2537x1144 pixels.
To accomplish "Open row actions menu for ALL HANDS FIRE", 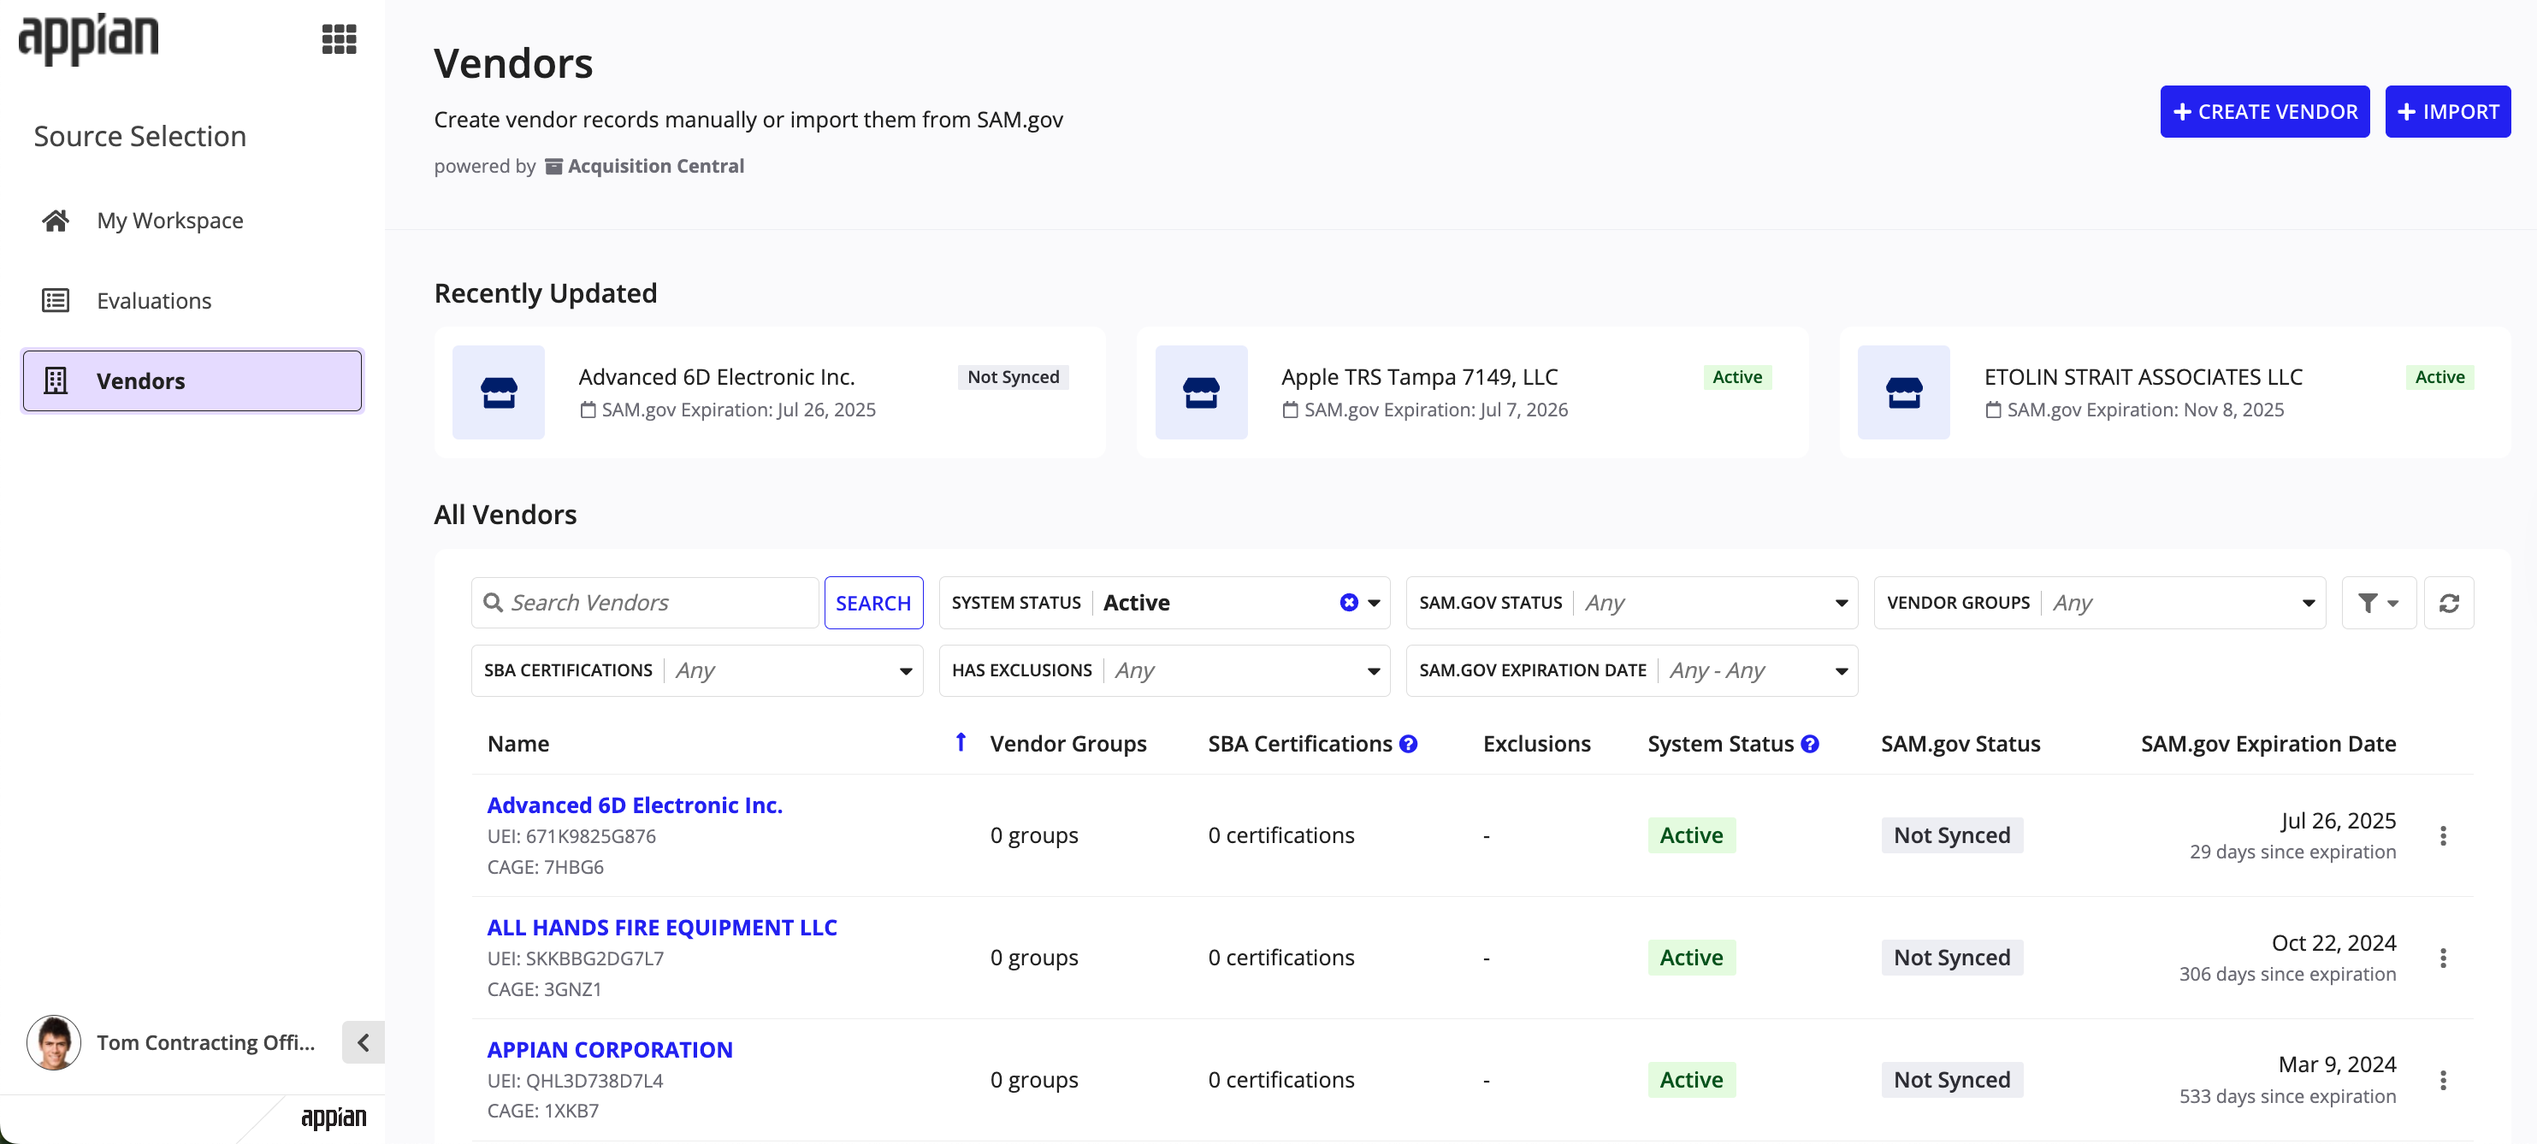I will 2442,958.
